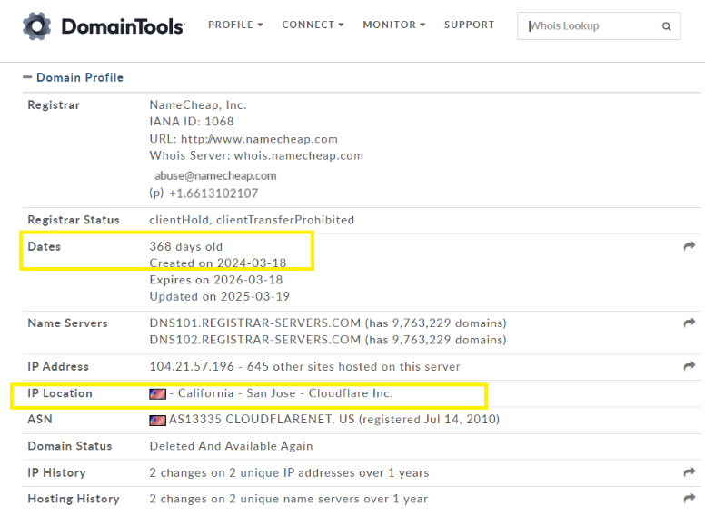This screenshot has width=705, height=516.
Task: Click the Dates row label
Action: pyautogui.click(x=44, y=246)
